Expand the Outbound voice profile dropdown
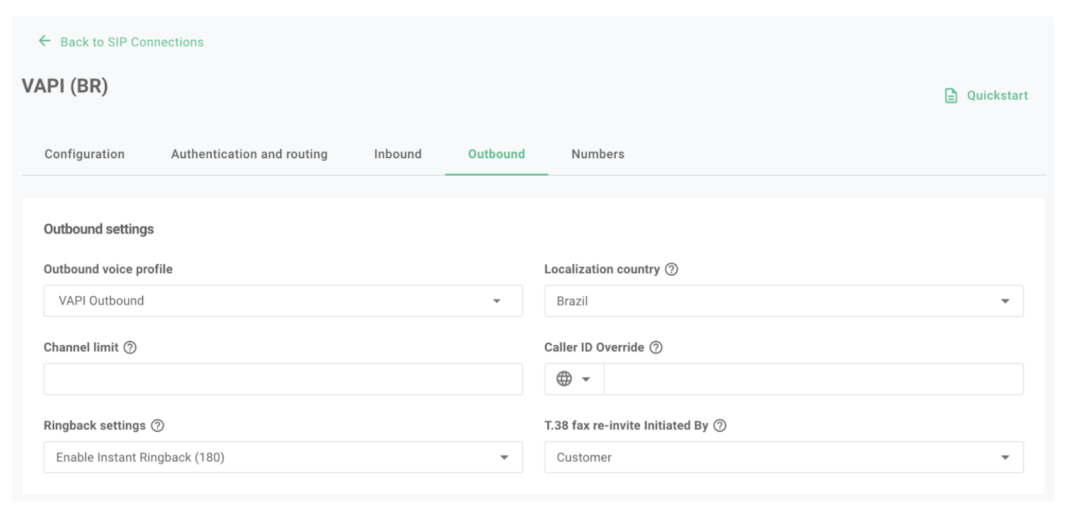The width and height of the screenshot is (1087, 530). (283, 301)
